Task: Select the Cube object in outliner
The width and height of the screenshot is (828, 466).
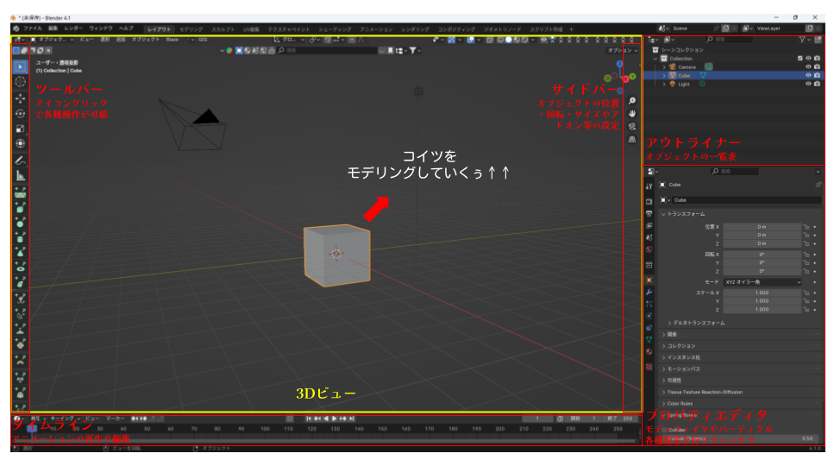Action: tap(685, 76)
